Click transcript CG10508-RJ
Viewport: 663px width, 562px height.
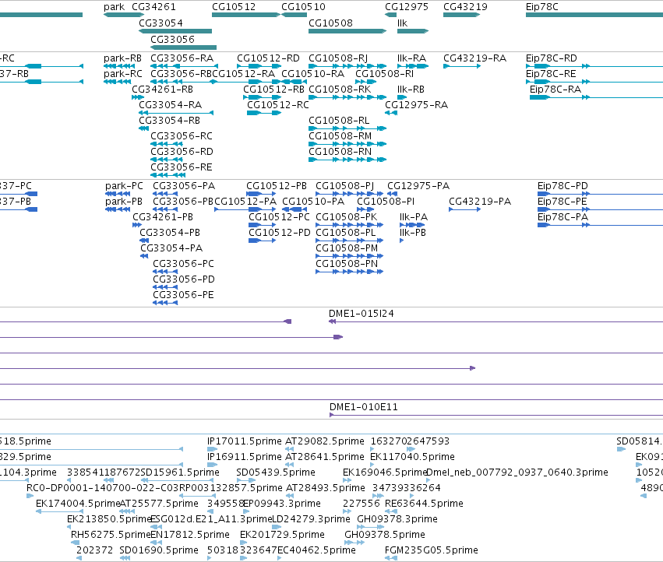pos(338,58)
